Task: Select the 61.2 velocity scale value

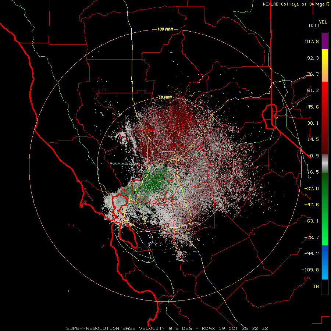Action: 313,90
